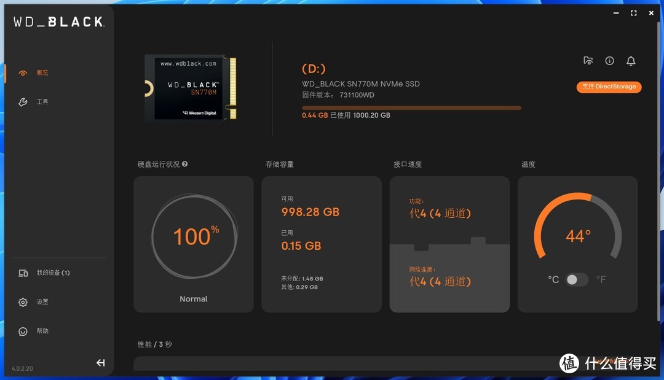Click WD_BLACK SN770M NVMe SSD name
664x380 pixels.
(x=361, y=83)
